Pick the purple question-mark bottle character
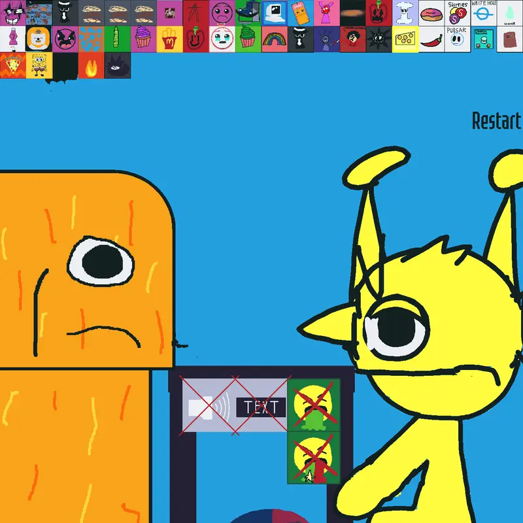This screenshot has width=523, height=523. coord(12,39)
